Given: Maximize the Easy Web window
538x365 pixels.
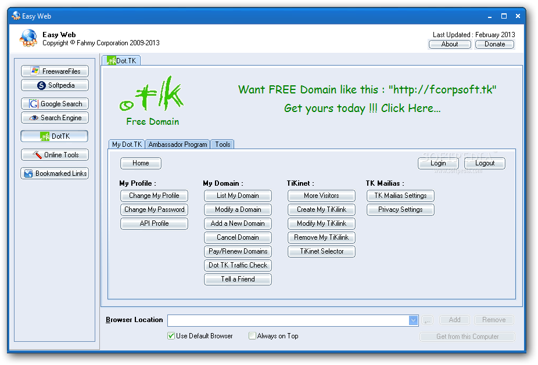Looking at the screenshot, I should tap(504, 16).
